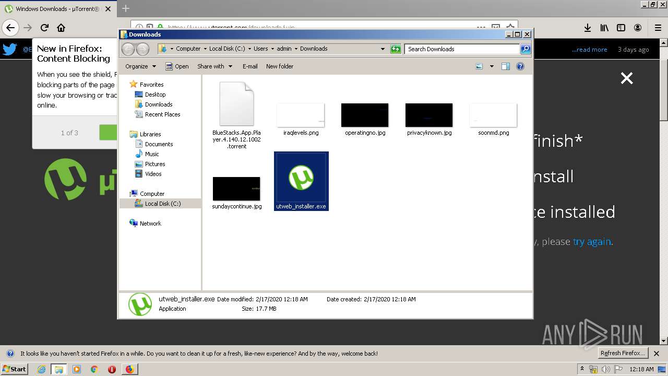Close the webpage overlay with X
This screenshot has height=376, width=668.
(x=626, y=78)
